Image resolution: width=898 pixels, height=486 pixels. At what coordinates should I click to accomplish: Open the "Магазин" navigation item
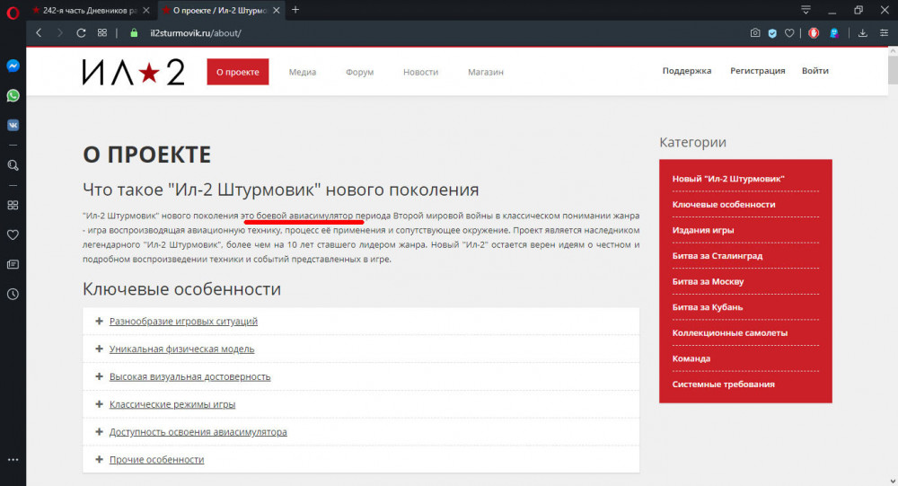[x=485, y=72]
